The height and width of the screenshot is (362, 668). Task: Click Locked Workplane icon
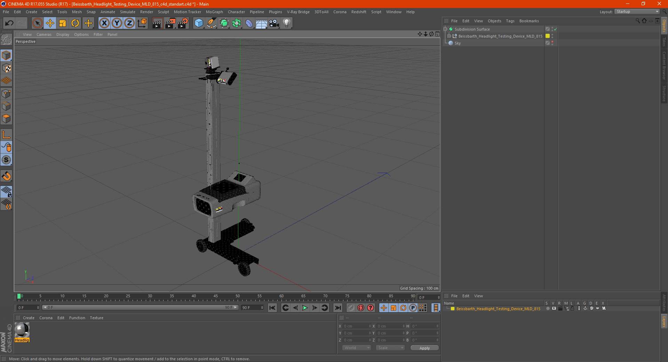point(6,191)
